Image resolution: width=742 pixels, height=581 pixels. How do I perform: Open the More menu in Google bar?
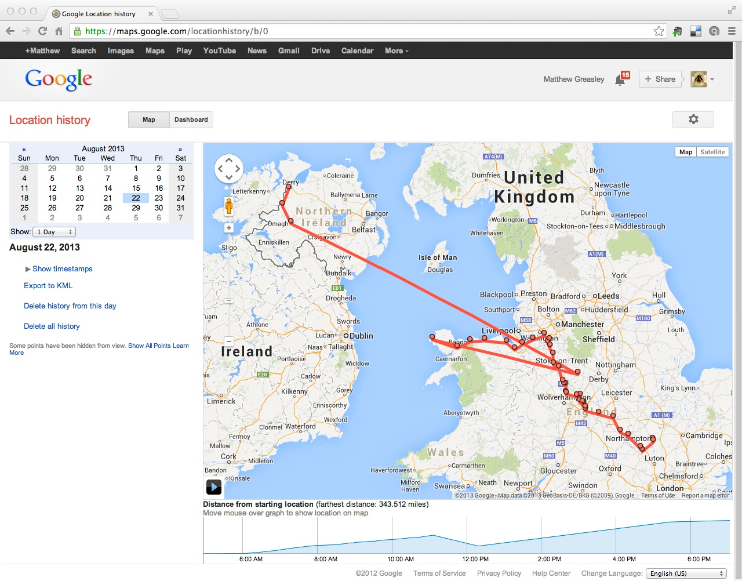click(x=397, y=51)
